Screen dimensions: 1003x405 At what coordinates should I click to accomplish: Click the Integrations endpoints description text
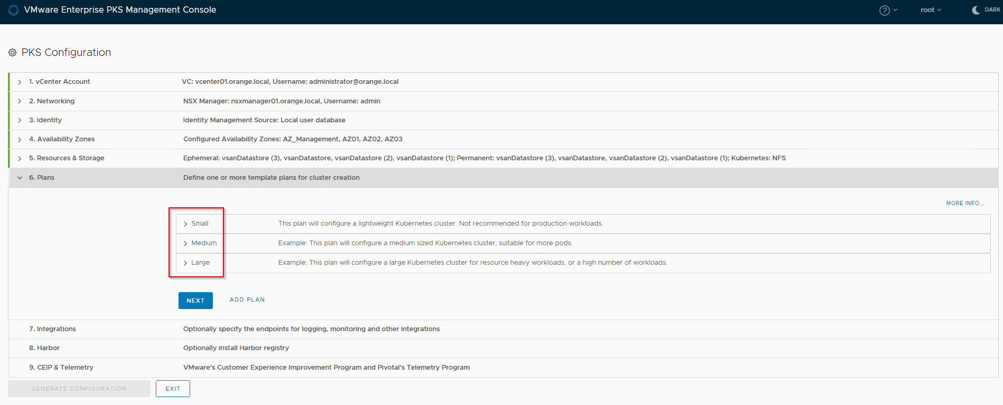click(312, 329)
